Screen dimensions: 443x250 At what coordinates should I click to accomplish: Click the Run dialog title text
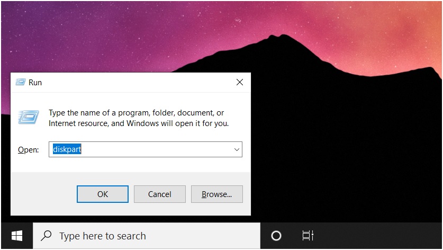pyautogui.click(x=35, y=82)
